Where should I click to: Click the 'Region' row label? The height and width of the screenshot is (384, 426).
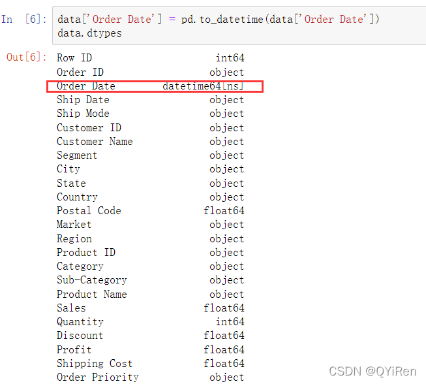[74, 239]
